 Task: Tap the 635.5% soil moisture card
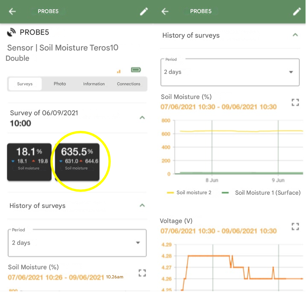coord(77,162)
